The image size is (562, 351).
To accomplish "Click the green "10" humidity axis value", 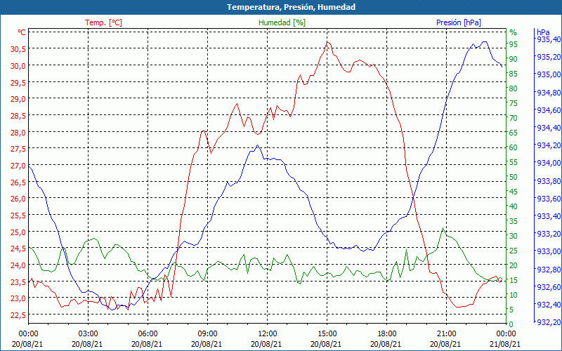I will [514, 295].
